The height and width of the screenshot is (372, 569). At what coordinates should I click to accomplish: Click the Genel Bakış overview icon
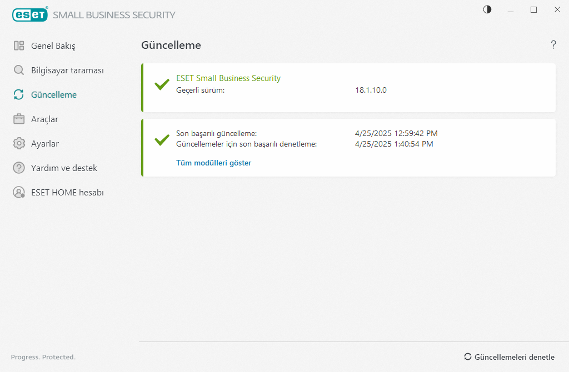19,46
